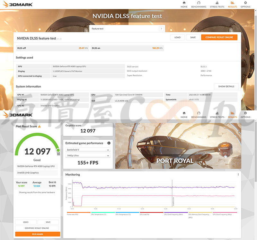The width and height of the screenshot is (257, 240).
Task: Click LOAD in the DLSS feature test panel
Action: coord(177,37)
